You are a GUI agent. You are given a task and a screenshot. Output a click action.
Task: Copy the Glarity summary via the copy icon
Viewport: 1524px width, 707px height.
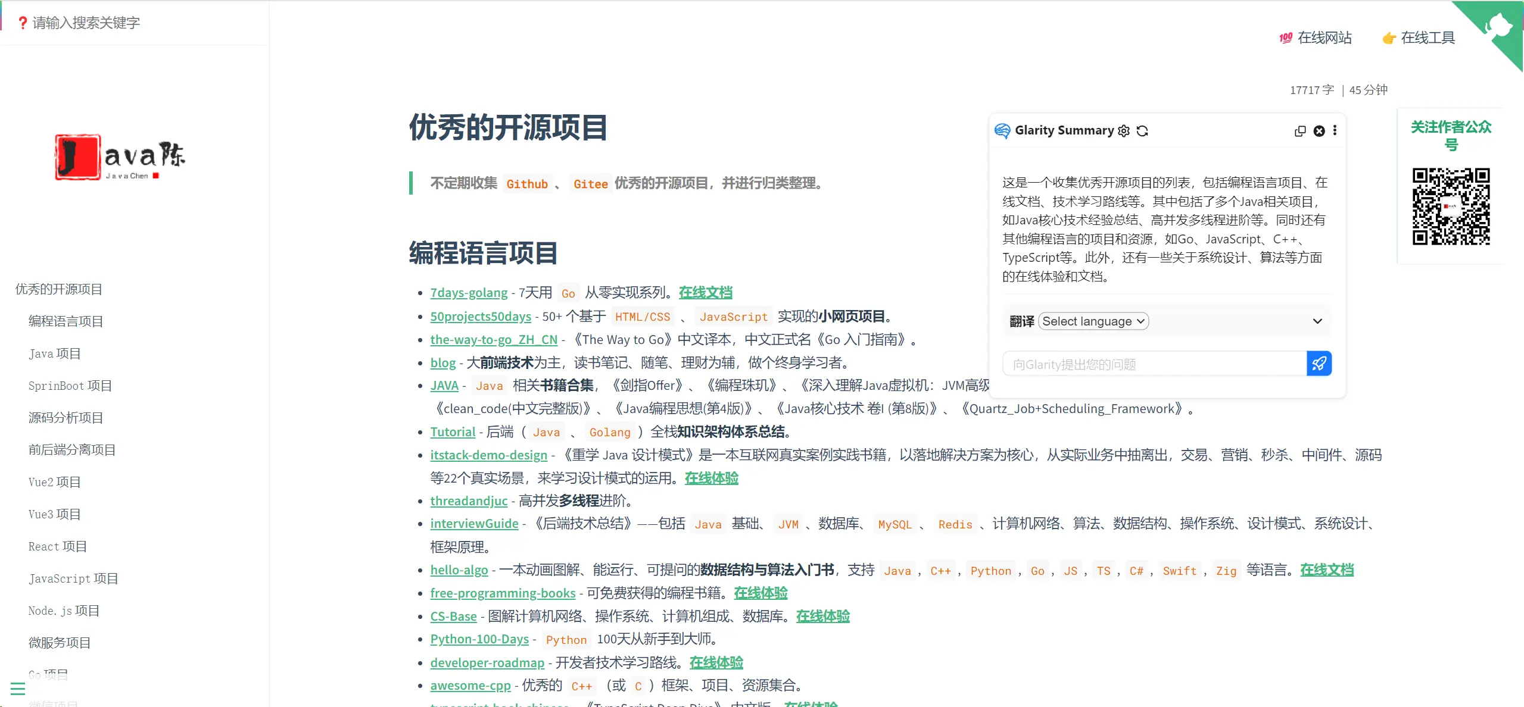point(1299,131)
